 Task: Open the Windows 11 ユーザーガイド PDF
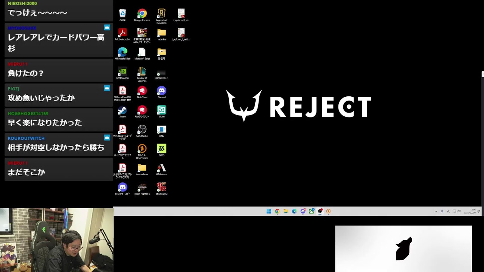(123, 132)
